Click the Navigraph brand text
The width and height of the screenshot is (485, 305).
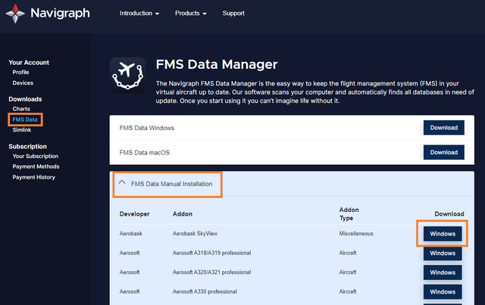pos(61,14)
